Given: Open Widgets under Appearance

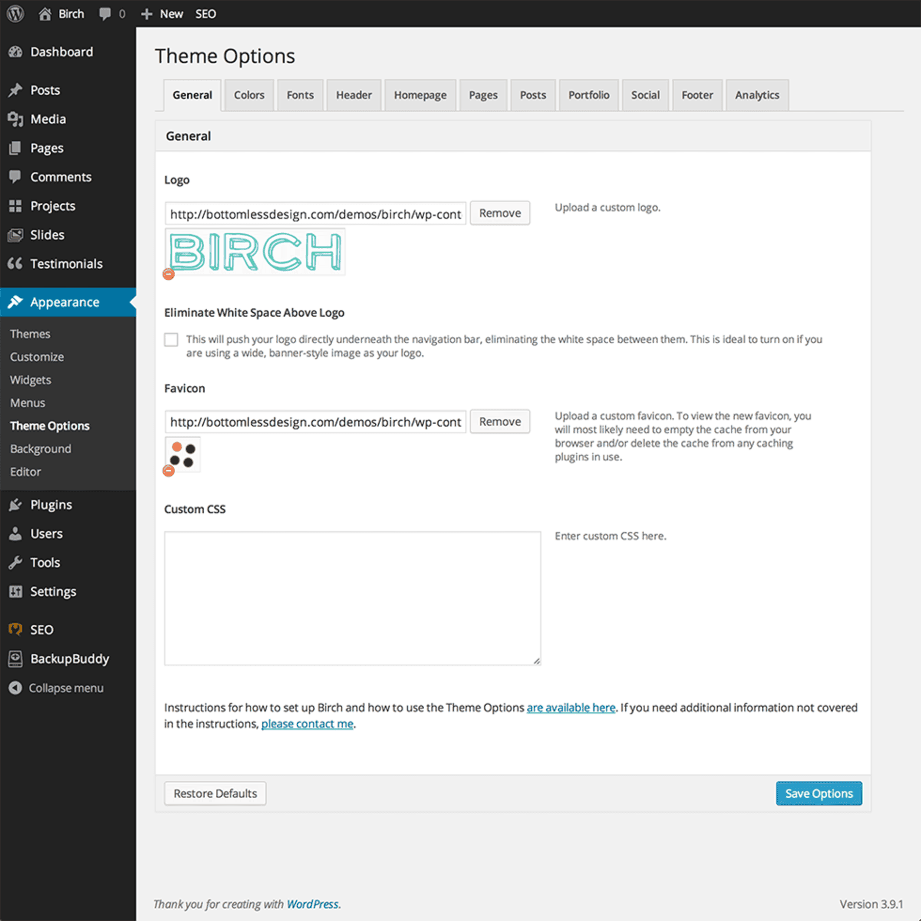Looking at the screenshot, I should click(31, 380).
